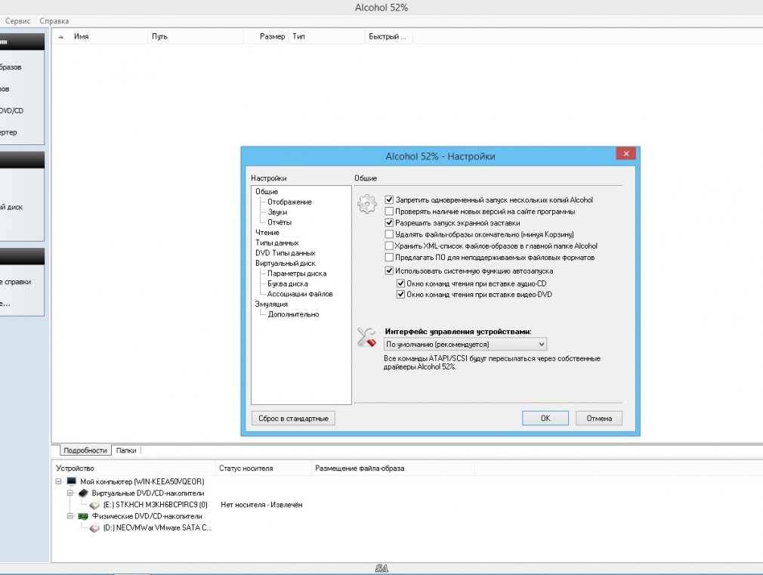The height and width of the screenshot is (575, 763).
Task: Click the gear icon in the General settings
Action: coord(367,203)
